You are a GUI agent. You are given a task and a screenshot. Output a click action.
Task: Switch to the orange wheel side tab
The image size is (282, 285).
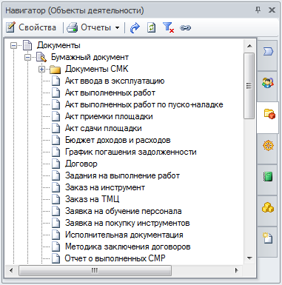tap(268, 145)
